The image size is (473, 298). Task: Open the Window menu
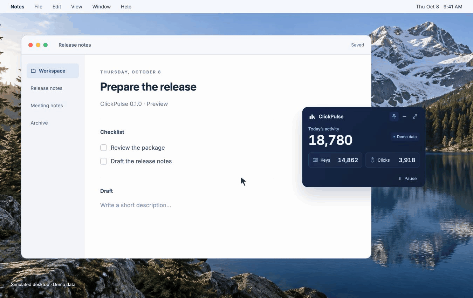pos(102,7)
